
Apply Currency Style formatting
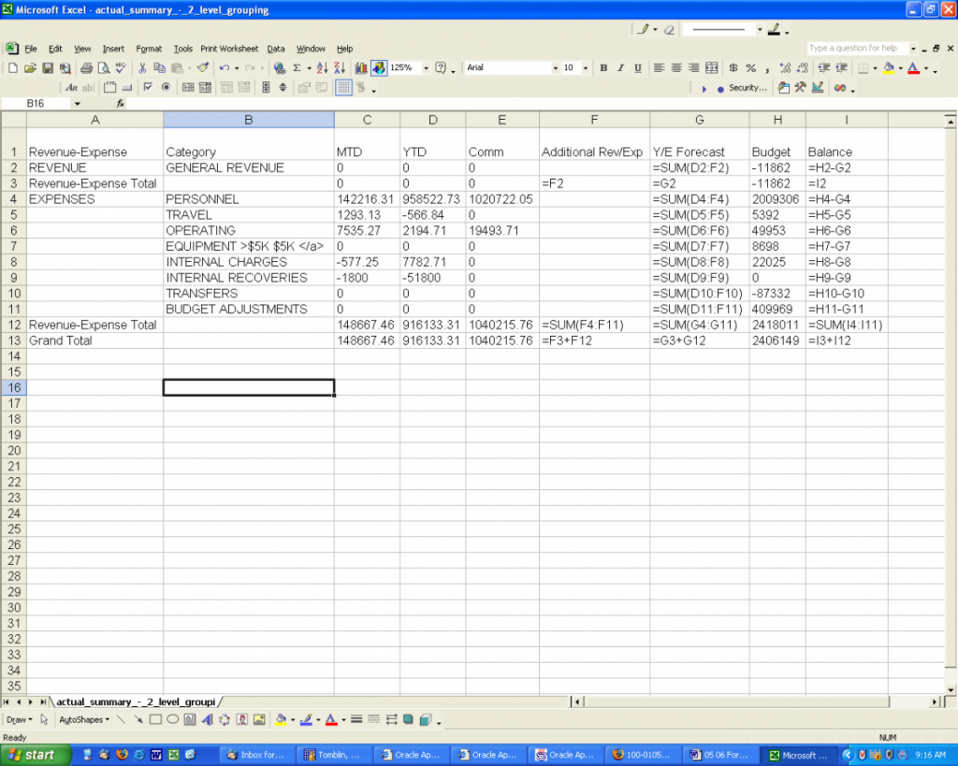733,67
